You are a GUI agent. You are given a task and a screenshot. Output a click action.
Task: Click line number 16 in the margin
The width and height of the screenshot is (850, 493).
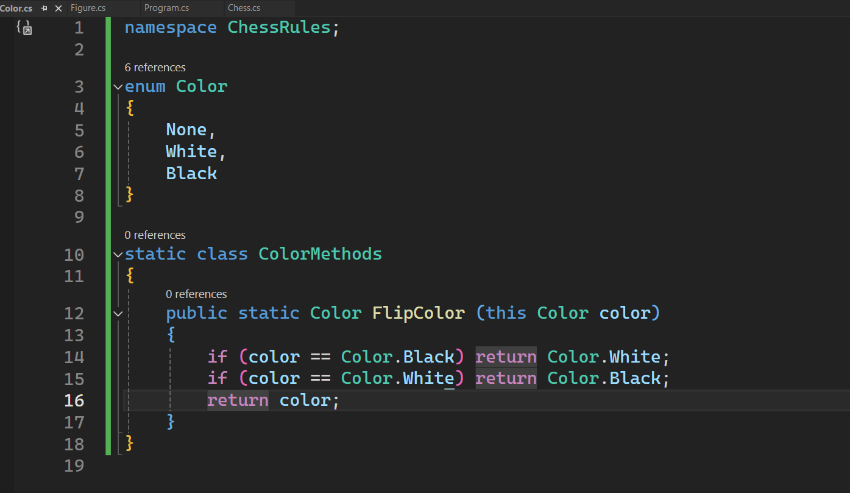[x=74, y=400]
